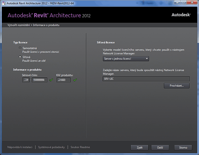
Task: Open the Systémové požadavky link
Action: point(52,147)
